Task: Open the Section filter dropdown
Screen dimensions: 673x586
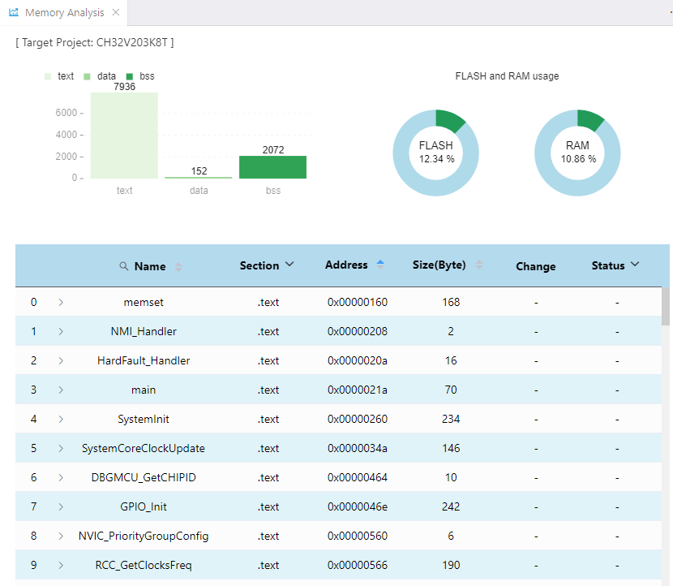Action: click(x=289, y=265)
